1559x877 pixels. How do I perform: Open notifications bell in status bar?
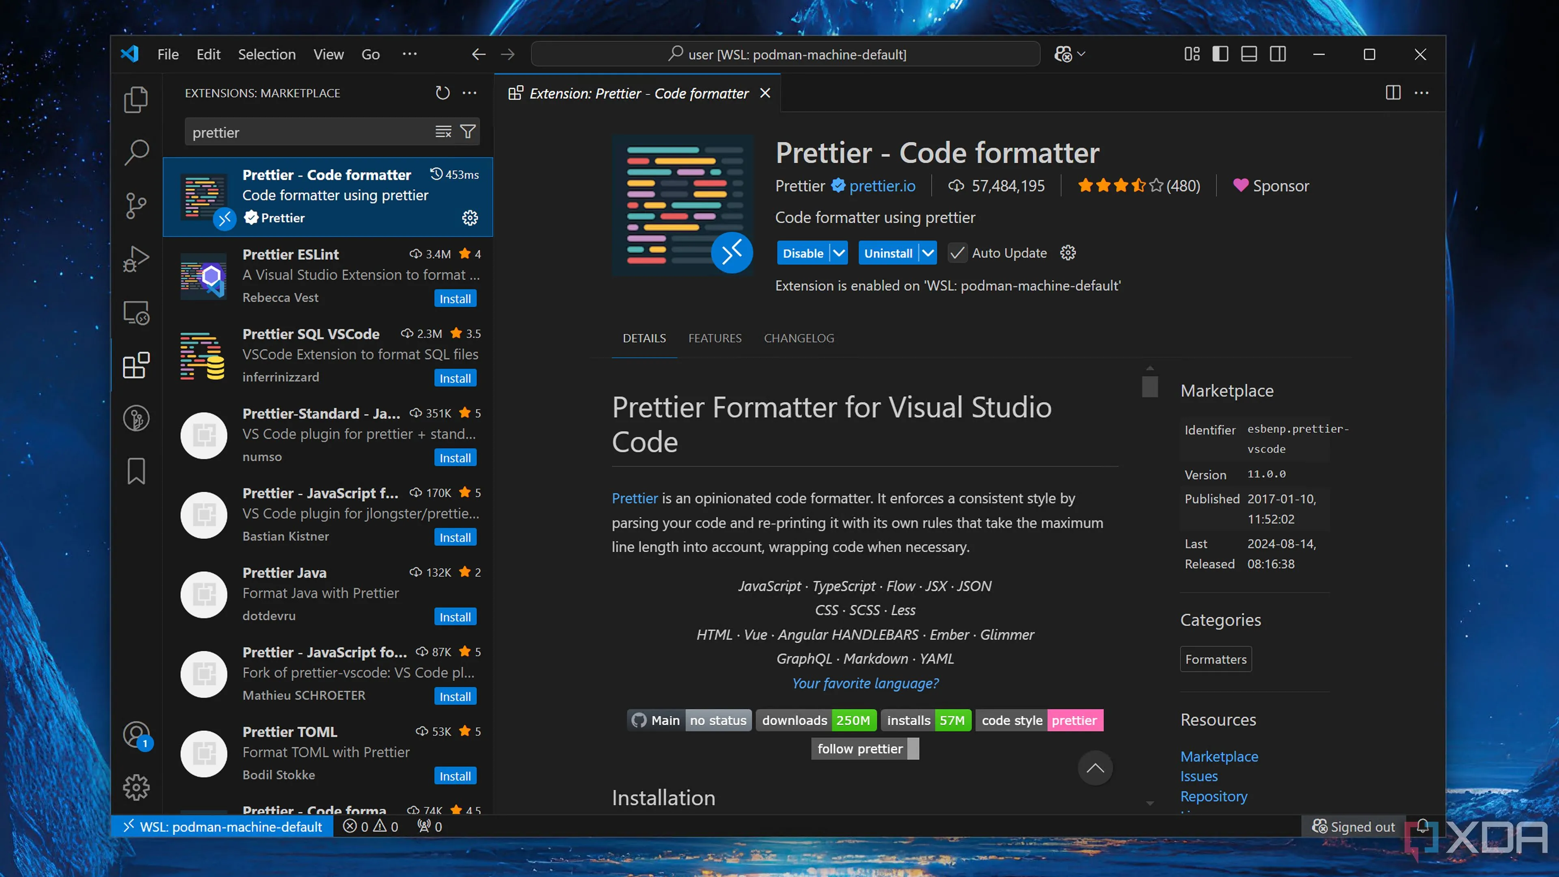point(1423,826)
